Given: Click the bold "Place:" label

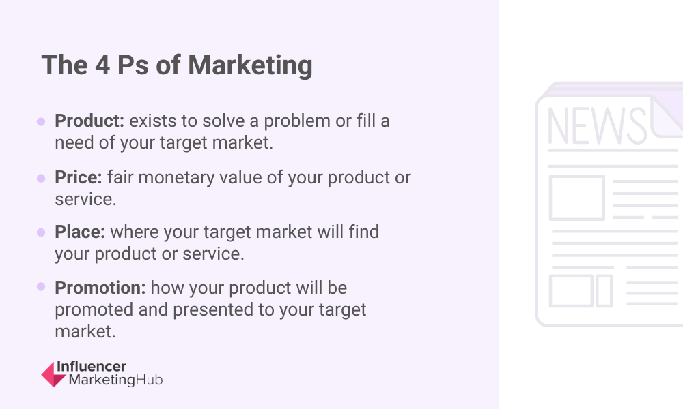Looking at the screenshot, I should click(80, 232).
